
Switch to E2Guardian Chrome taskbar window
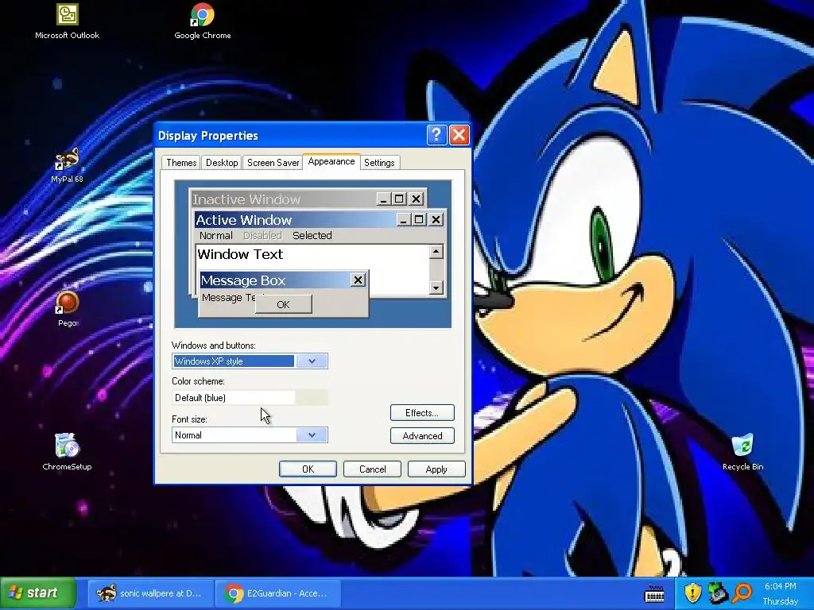click(277, 593)
